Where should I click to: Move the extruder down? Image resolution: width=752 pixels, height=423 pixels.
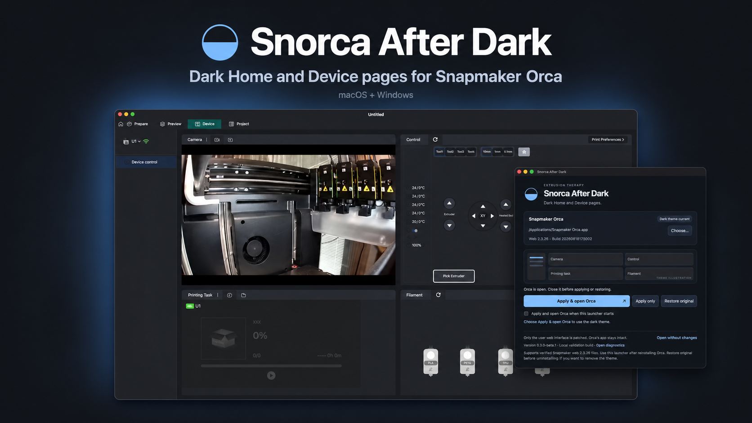(449, 226)
